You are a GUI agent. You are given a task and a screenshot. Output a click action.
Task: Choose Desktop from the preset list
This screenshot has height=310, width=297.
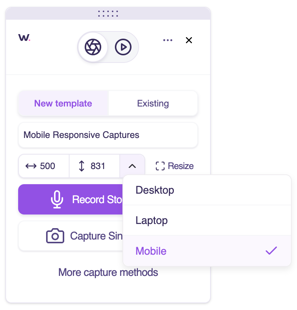click(x=207, y=190)
